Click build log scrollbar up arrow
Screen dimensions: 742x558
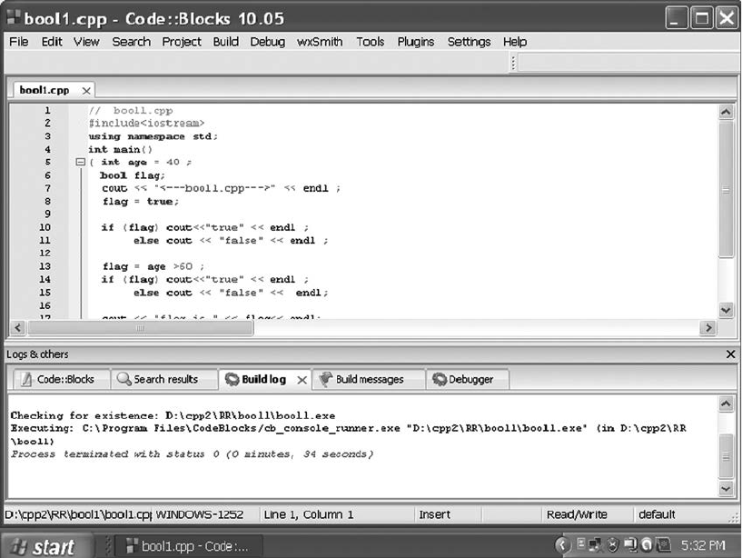click(726, 404)
